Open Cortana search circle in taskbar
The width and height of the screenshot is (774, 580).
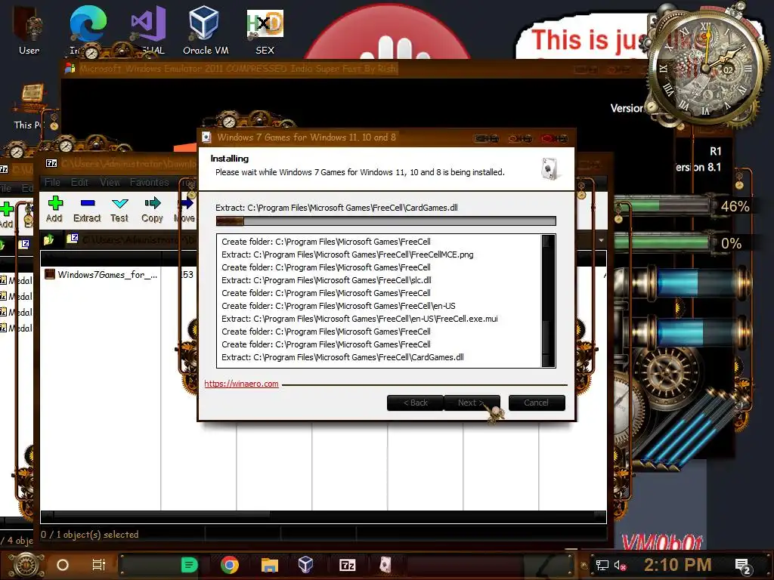63,565
